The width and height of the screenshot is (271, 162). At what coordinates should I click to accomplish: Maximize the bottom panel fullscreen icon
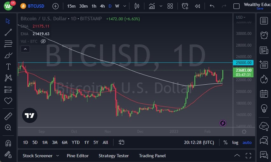[x=248, y=156]
